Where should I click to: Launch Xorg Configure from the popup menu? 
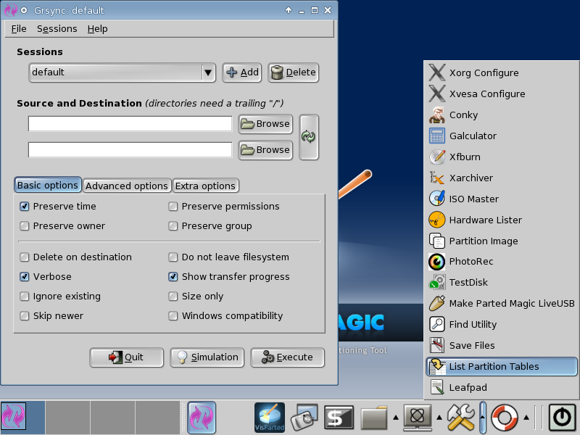tap(502, 72)
